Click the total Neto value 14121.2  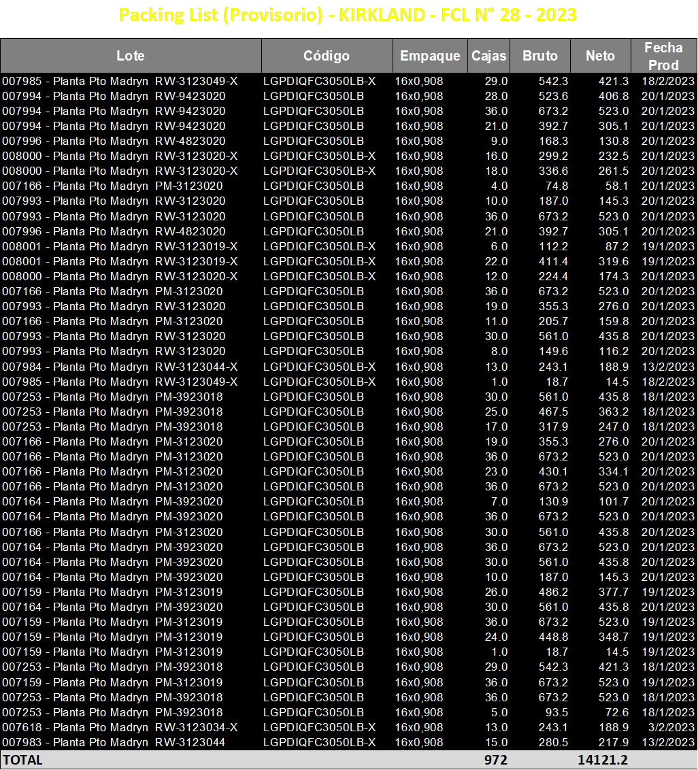coord(603,760)
